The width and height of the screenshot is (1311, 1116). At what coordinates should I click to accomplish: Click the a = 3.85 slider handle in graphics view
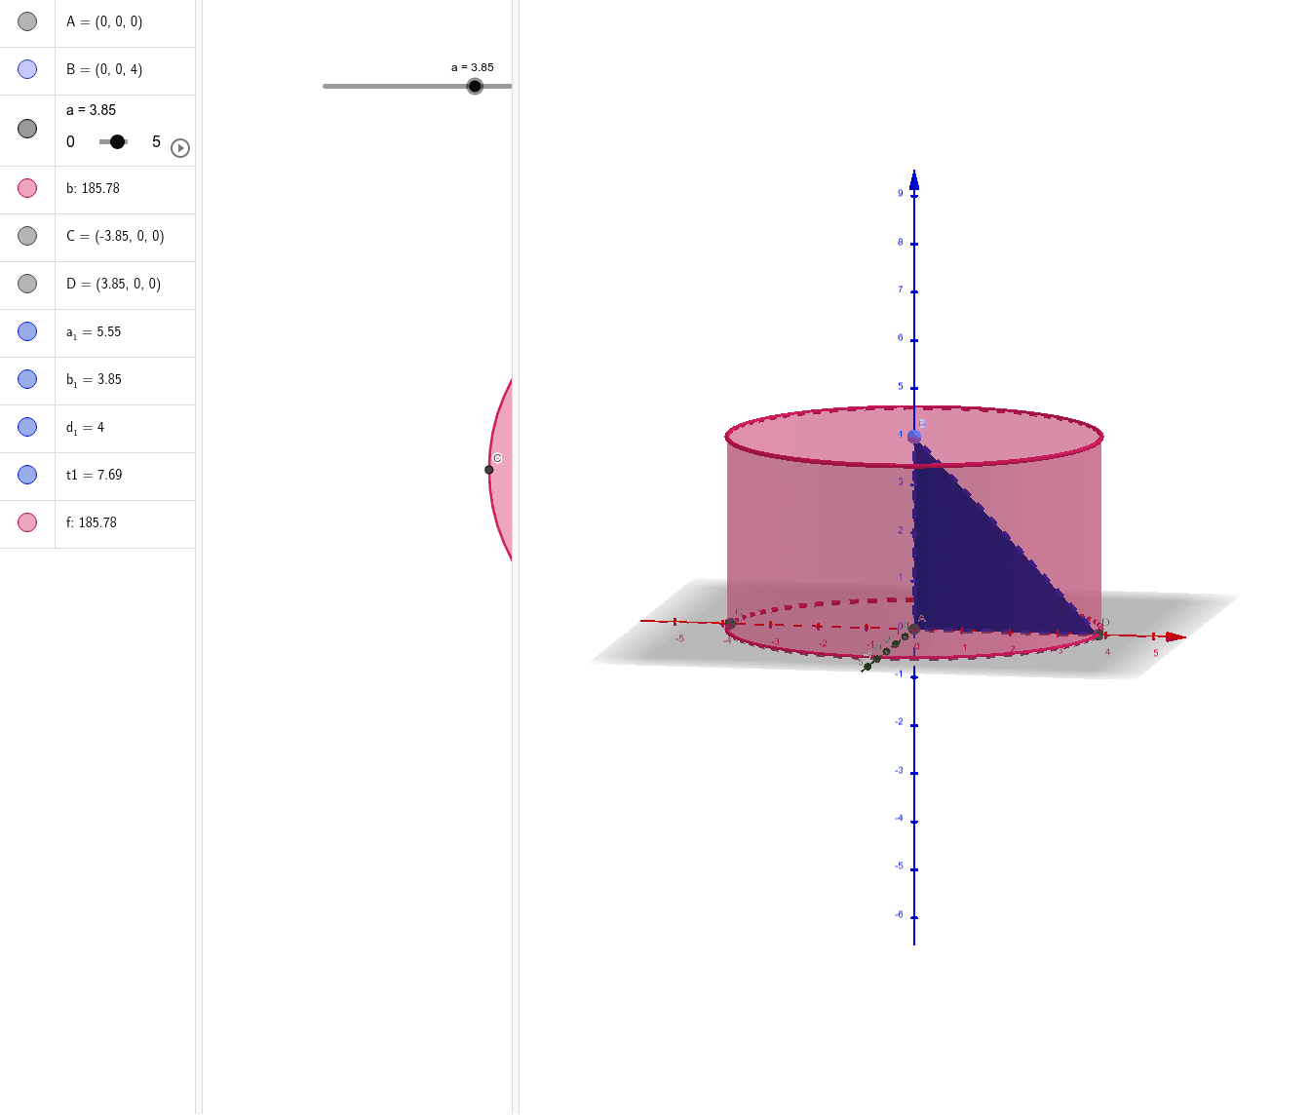pyautogui.click(x=475, y=86)
